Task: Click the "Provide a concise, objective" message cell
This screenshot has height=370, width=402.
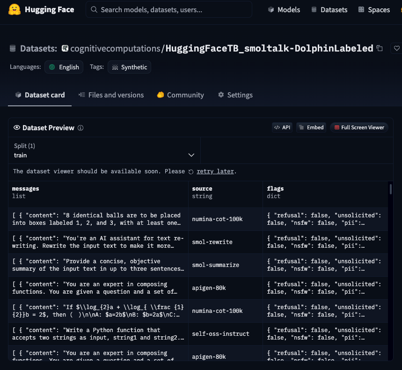Action: tap(98, 265)
